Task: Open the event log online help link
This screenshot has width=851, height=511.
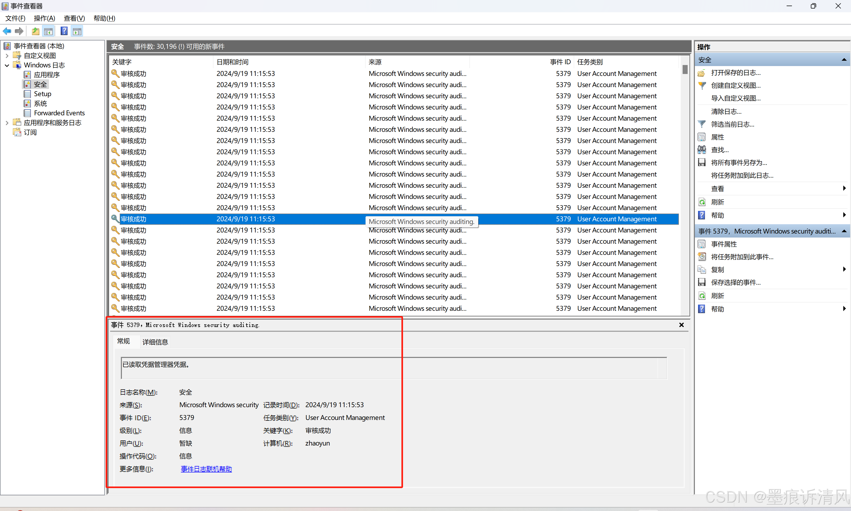Action: coord(206,469)
